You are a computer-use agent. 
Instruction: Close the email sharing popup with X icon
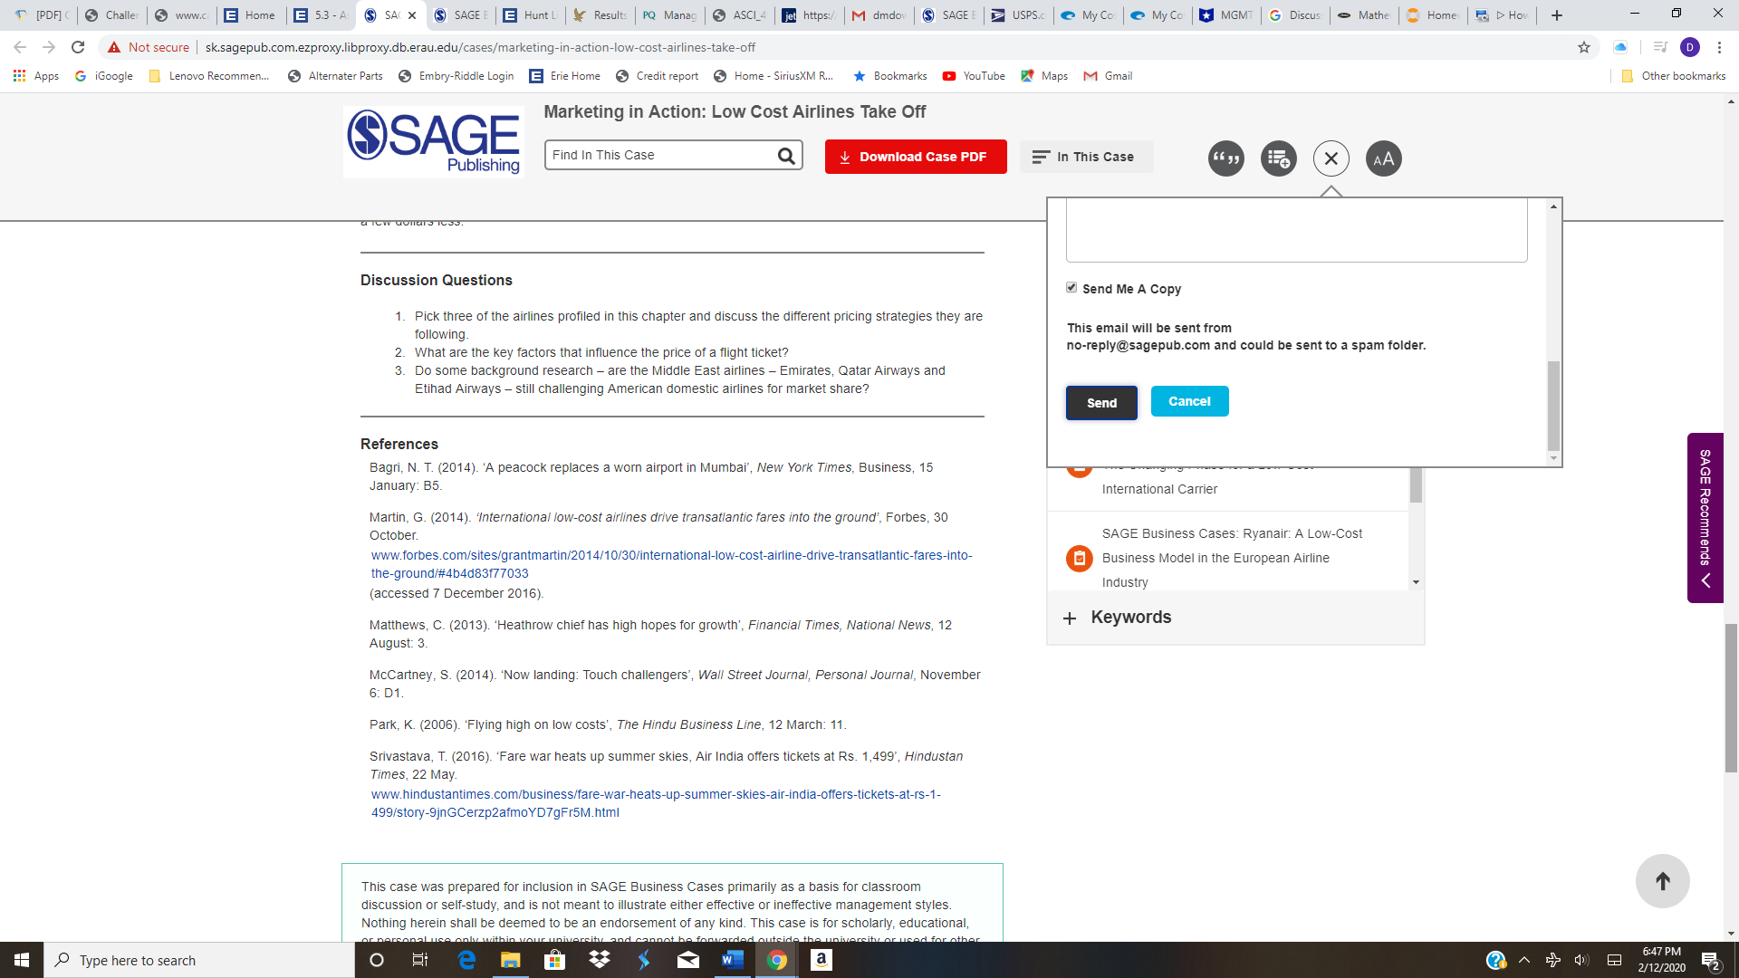point(1331,158)
